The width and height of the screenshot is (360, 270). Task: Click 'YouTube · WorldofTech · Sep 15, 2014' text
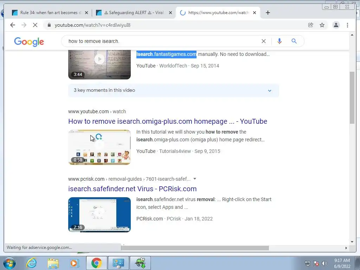[x=178, y=66]
